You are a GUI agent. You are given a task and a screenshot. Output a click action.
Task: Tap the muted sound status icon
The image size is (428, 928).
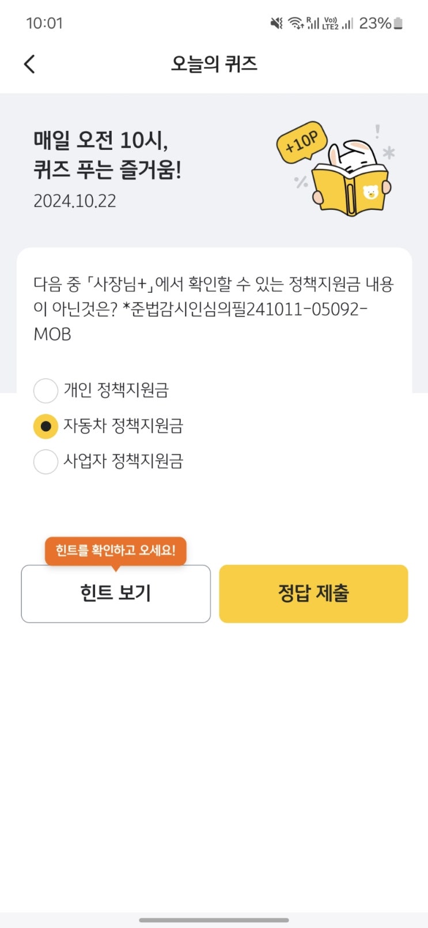277,23
